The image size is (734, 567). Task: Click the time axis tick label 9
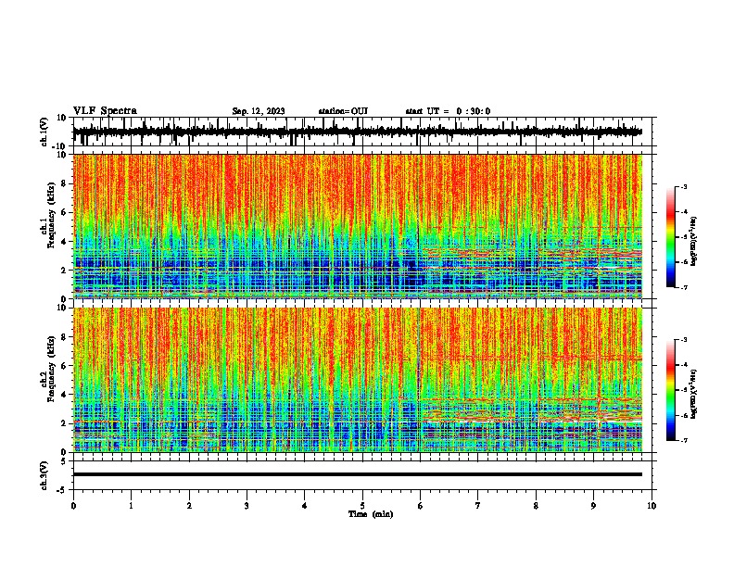593,506
